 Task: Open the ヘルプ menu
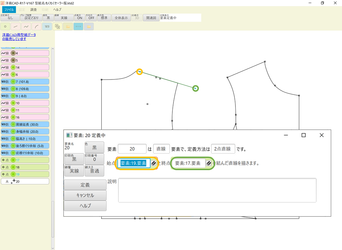coord(57,9)
